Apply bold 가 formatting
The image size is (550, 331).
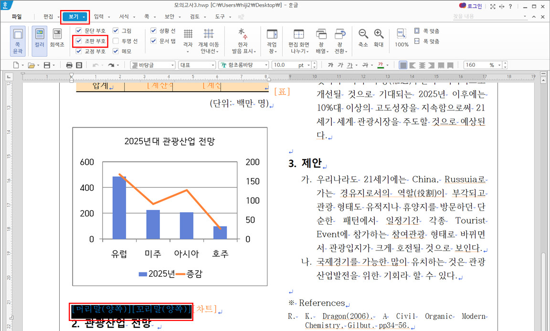tap(330, 65)
